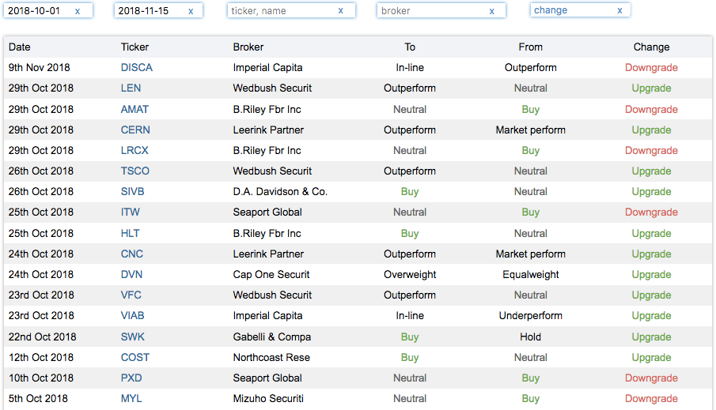
Task: Clear the change filter field
Action: pos(619,10)
